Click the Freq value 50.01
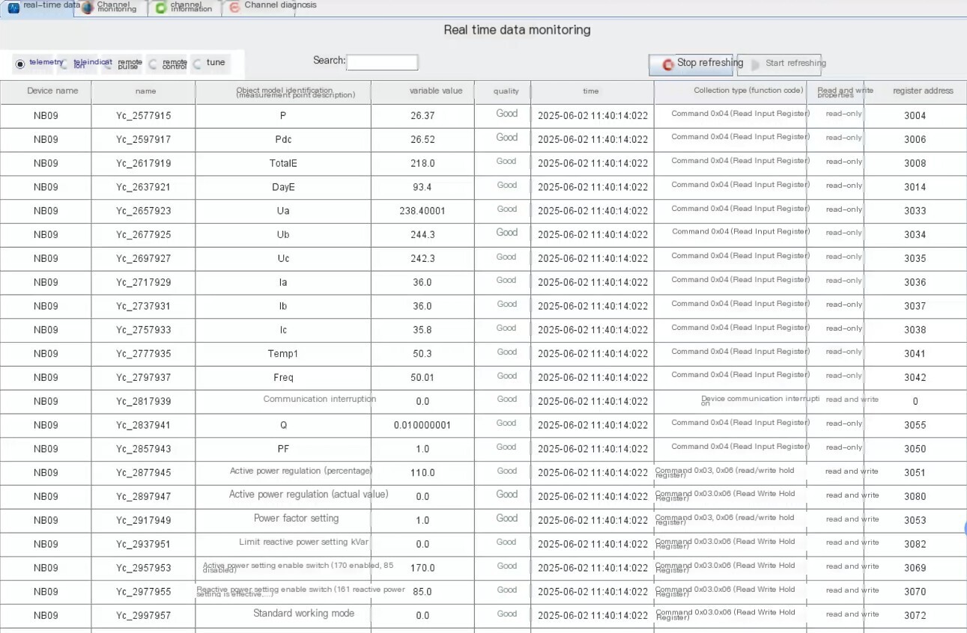 pos(422,378)
